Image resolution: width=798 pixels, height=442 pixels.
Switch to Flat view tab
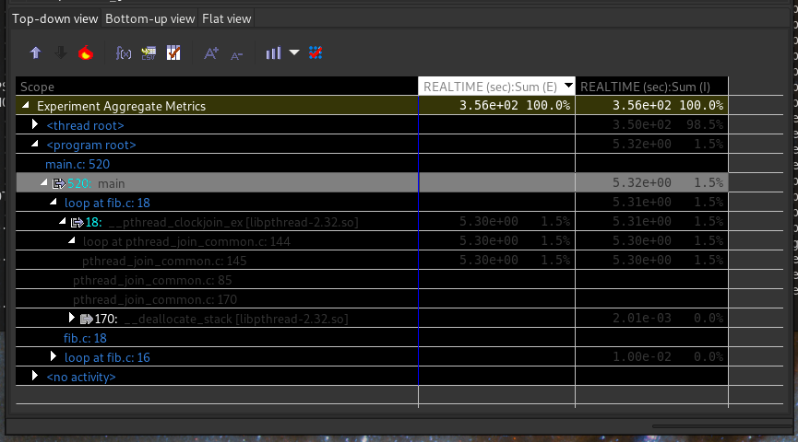pyautogui.click(x=226, y=18)
